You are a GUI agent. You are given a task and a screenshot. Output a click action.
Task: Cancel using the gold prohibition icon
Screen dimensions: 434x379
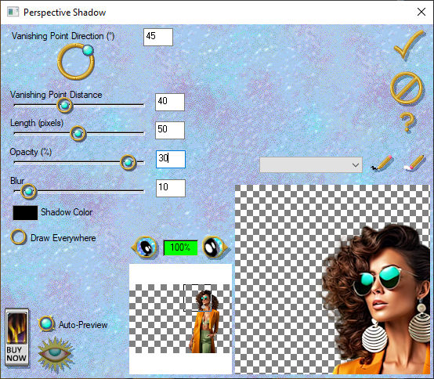pos(407,88)
